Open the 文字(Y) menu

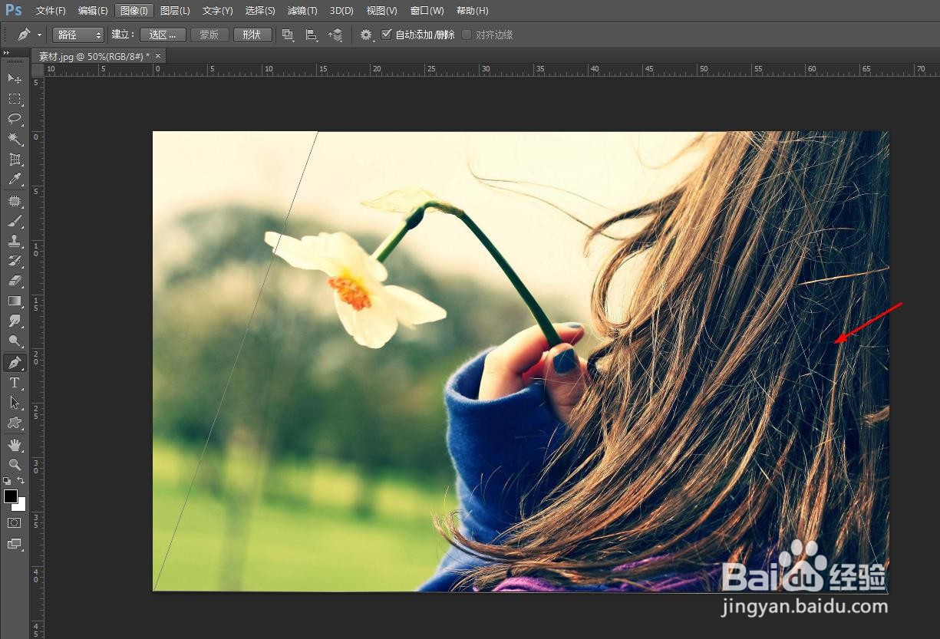[x=217, y=11]
